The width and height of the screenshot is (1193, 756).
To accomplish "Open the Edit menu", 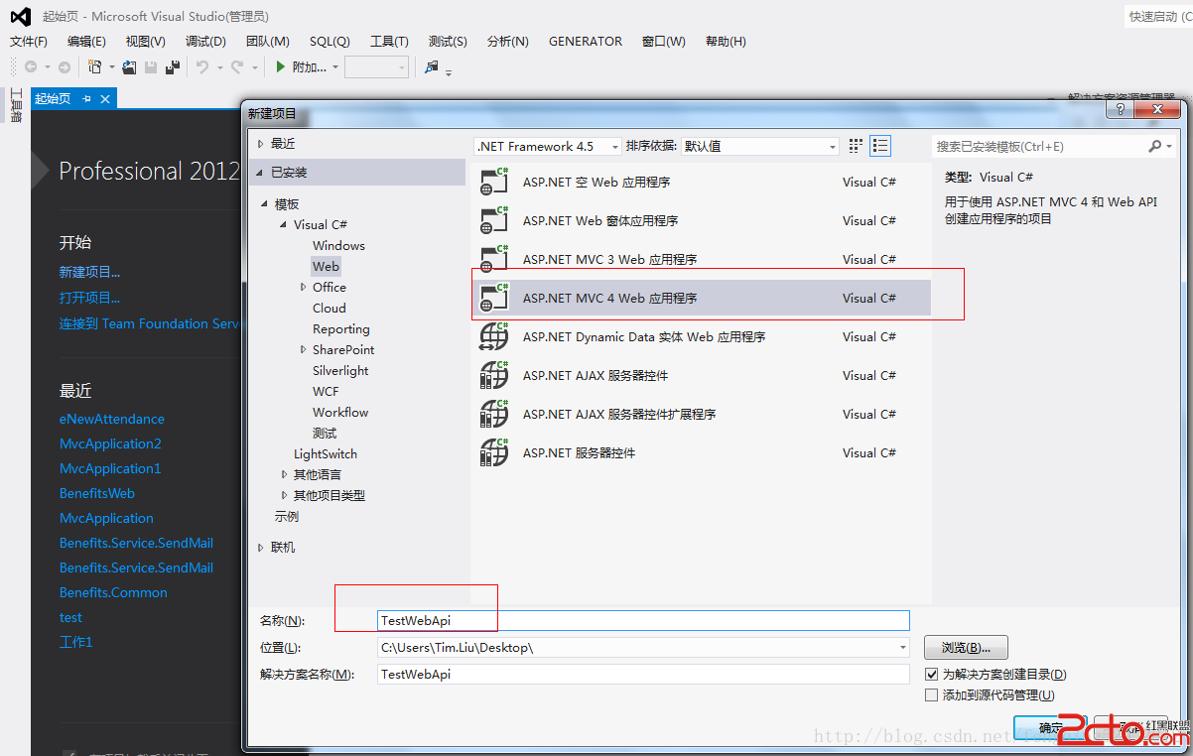I will click(x=86, y=42).
